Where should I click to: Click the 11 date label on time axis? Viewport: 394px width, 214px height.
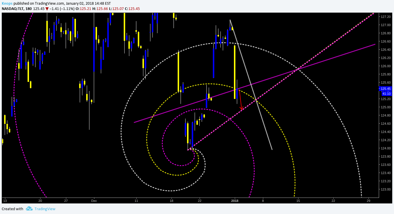[136, 201]
